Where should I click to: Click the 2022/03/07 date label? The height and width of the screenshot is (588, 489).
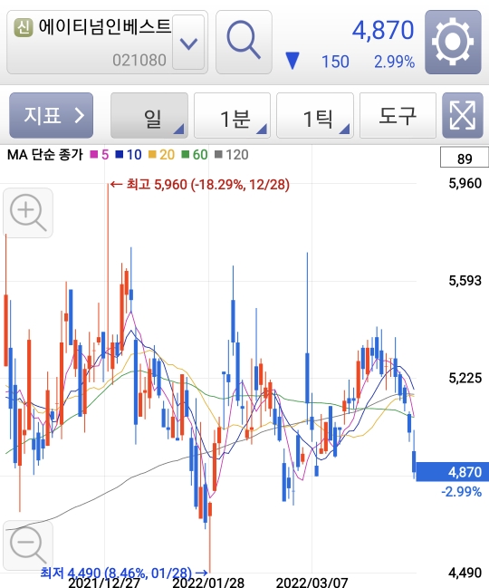click(x=312, y=583)
